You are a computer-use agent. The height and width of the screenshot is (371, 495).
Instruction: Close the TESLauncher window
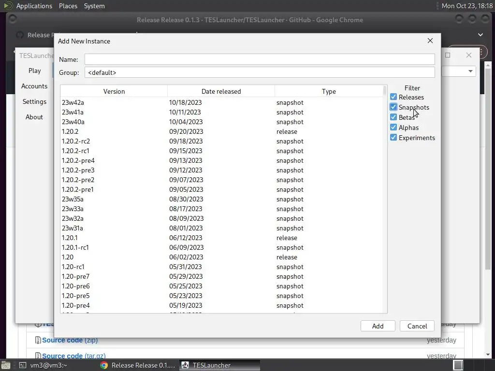click(469, 55)
